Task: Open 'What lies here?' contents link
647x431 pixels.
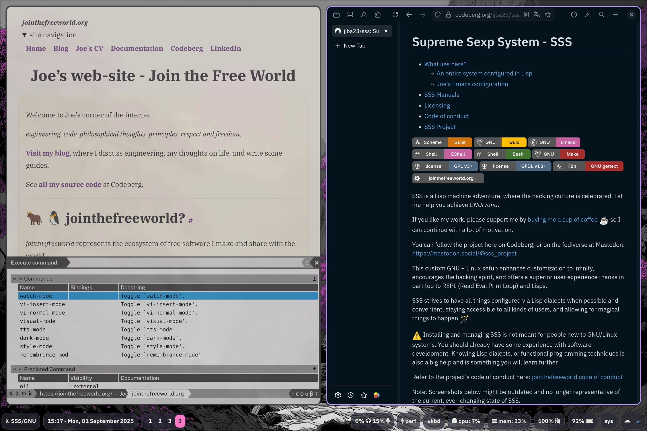Action: [x=445, y=64]
